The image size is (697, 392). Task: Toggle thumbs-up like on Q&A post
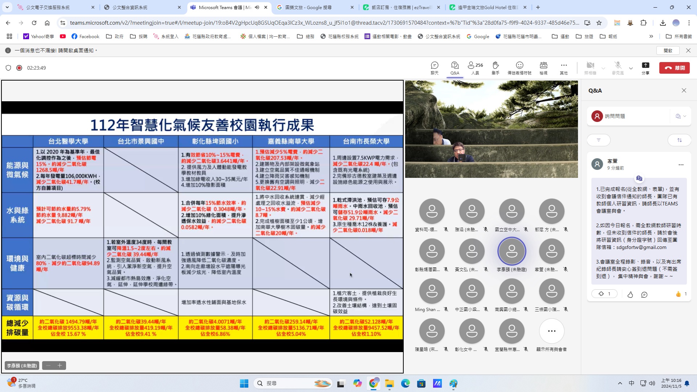630,295
